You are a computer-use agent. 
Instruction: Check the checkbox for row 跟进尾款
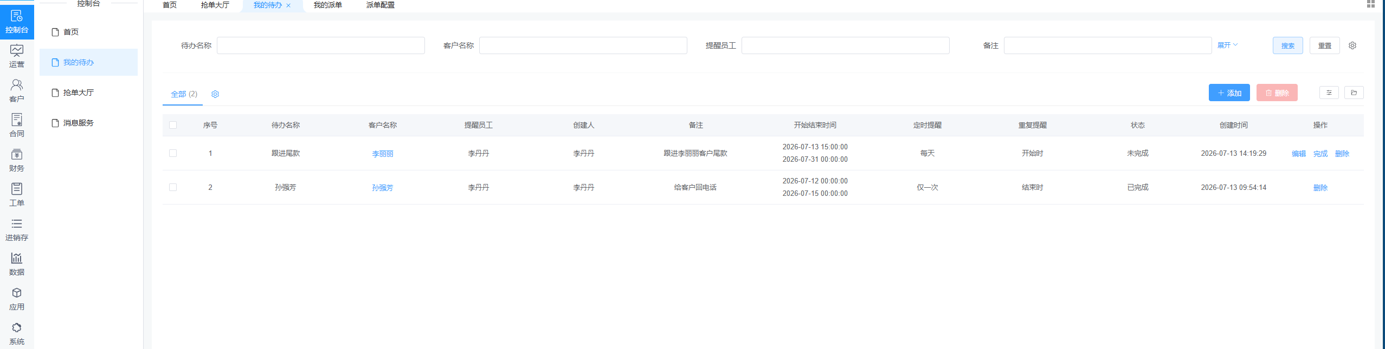click(173, 153)
